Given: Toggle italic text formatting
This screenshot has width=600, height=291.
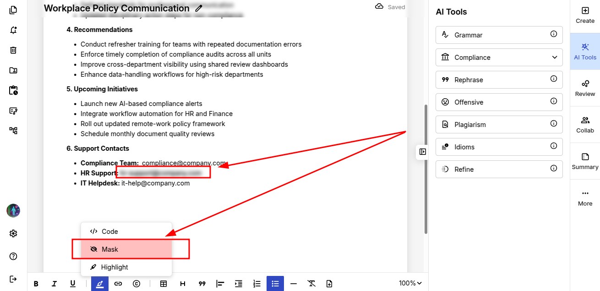Looking at the screenshot, I should tap(54, 284).
